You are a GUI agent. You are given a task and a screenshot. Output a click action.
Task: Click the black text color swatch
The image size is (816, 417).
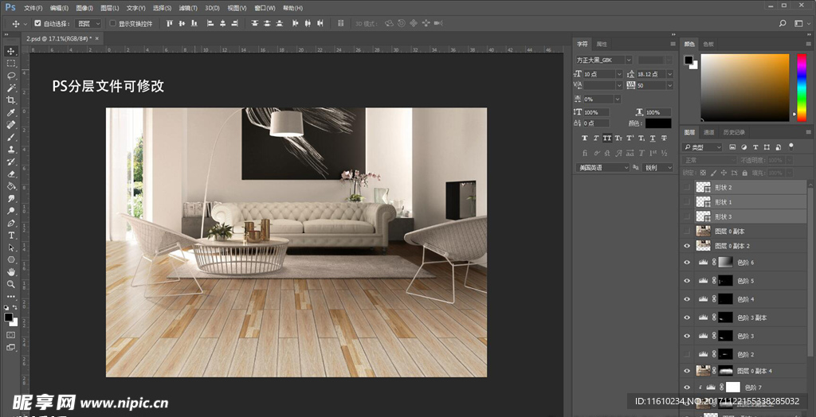pos(658,123)
